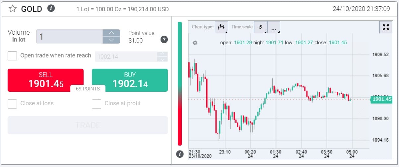Open chart settings gear icon
Viewport: 399px width, 167px height.
tap(195, 43)
